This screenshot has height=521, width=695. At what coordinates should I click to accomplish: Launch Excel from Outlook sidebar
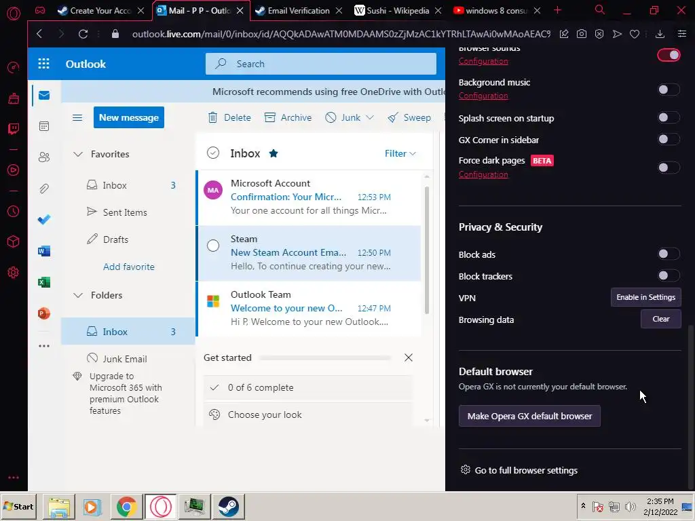44,282
